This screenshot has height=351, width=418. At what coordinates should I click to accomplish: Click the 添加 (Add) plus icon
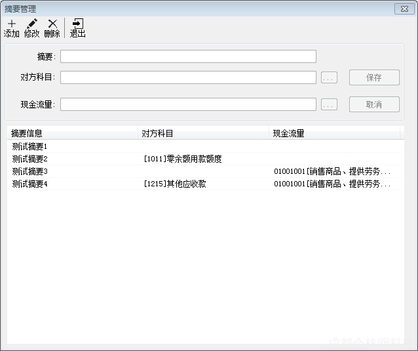[12, 24]
